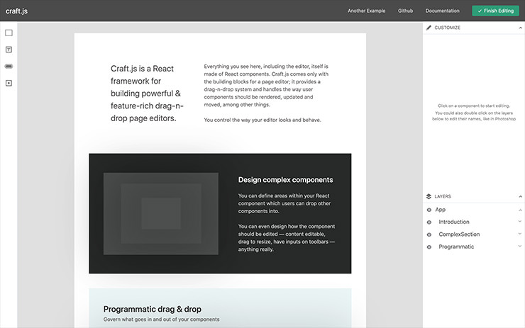Select 'Programmatic drag & drop' heading
The height and width of the screenshot is (328, 525).
(153, 309)
